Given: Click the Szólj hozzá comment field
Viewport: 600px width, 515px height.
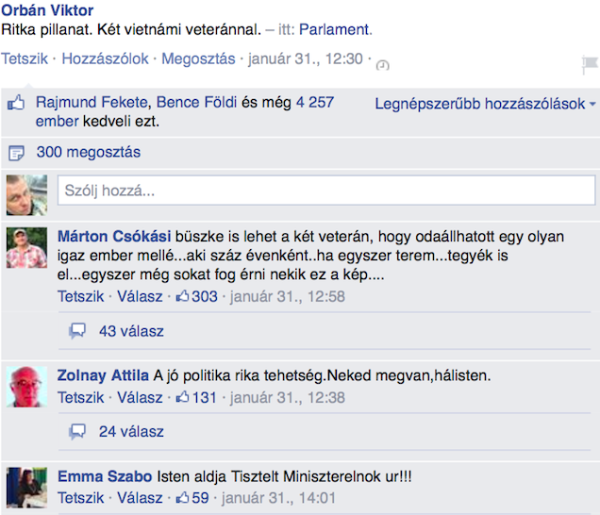Looking at the screenshot, I should pos(326,191).
